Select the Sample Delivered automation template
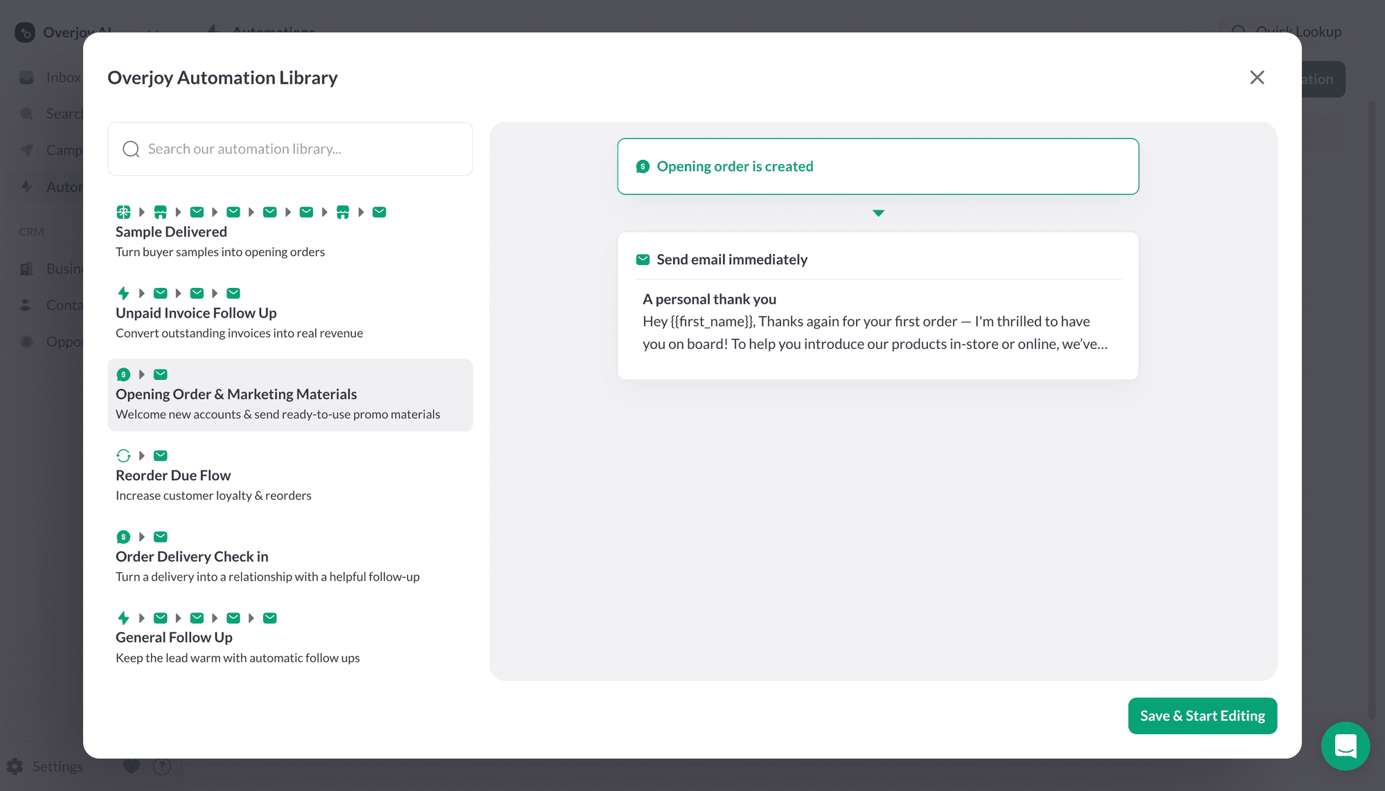The width and height of the screenshot is (1385, 791). click(x=290, y=233)
